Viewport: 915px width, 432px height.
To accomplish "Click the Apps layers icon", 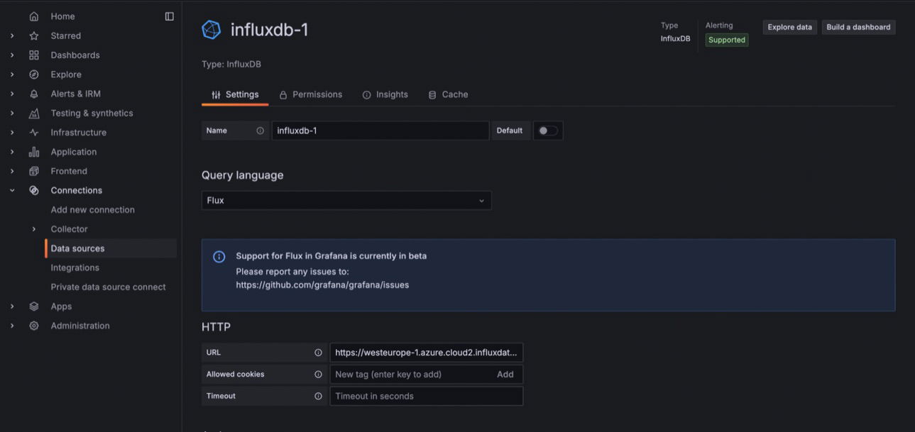I will [33, 306].
